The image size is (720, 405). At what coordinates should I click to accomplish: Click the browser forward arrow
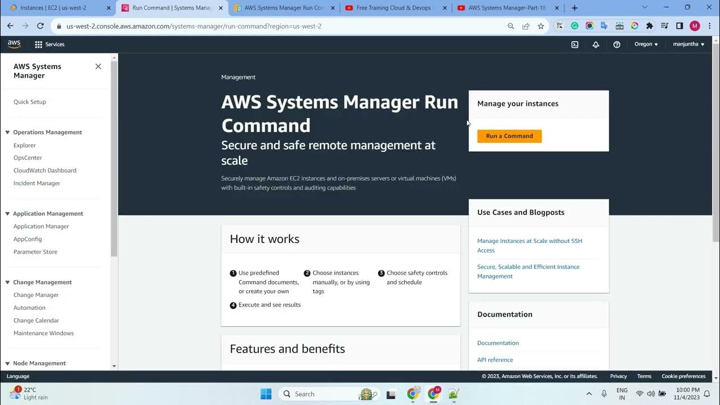pyautogui.click(x=25, y=26)
